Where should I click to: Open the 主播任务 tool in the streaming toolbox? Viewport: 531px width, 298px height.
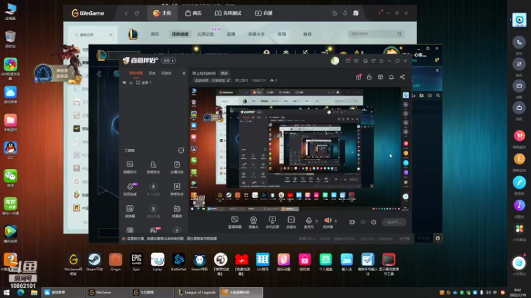(177, 167)
